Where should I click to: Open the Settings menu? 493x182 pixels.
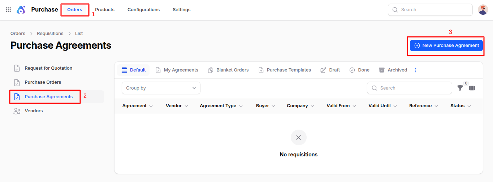[182, 10]
